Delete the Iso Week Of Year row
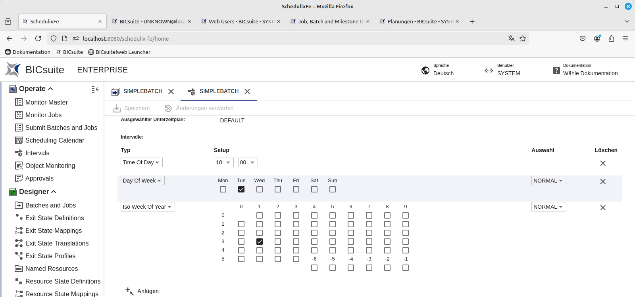635x297 pixels. [602, 208]
